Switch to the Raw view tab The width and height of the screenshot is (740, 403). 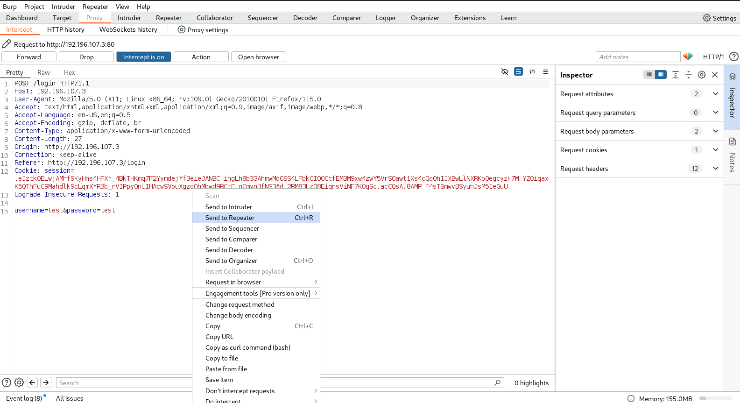(43, 72)
